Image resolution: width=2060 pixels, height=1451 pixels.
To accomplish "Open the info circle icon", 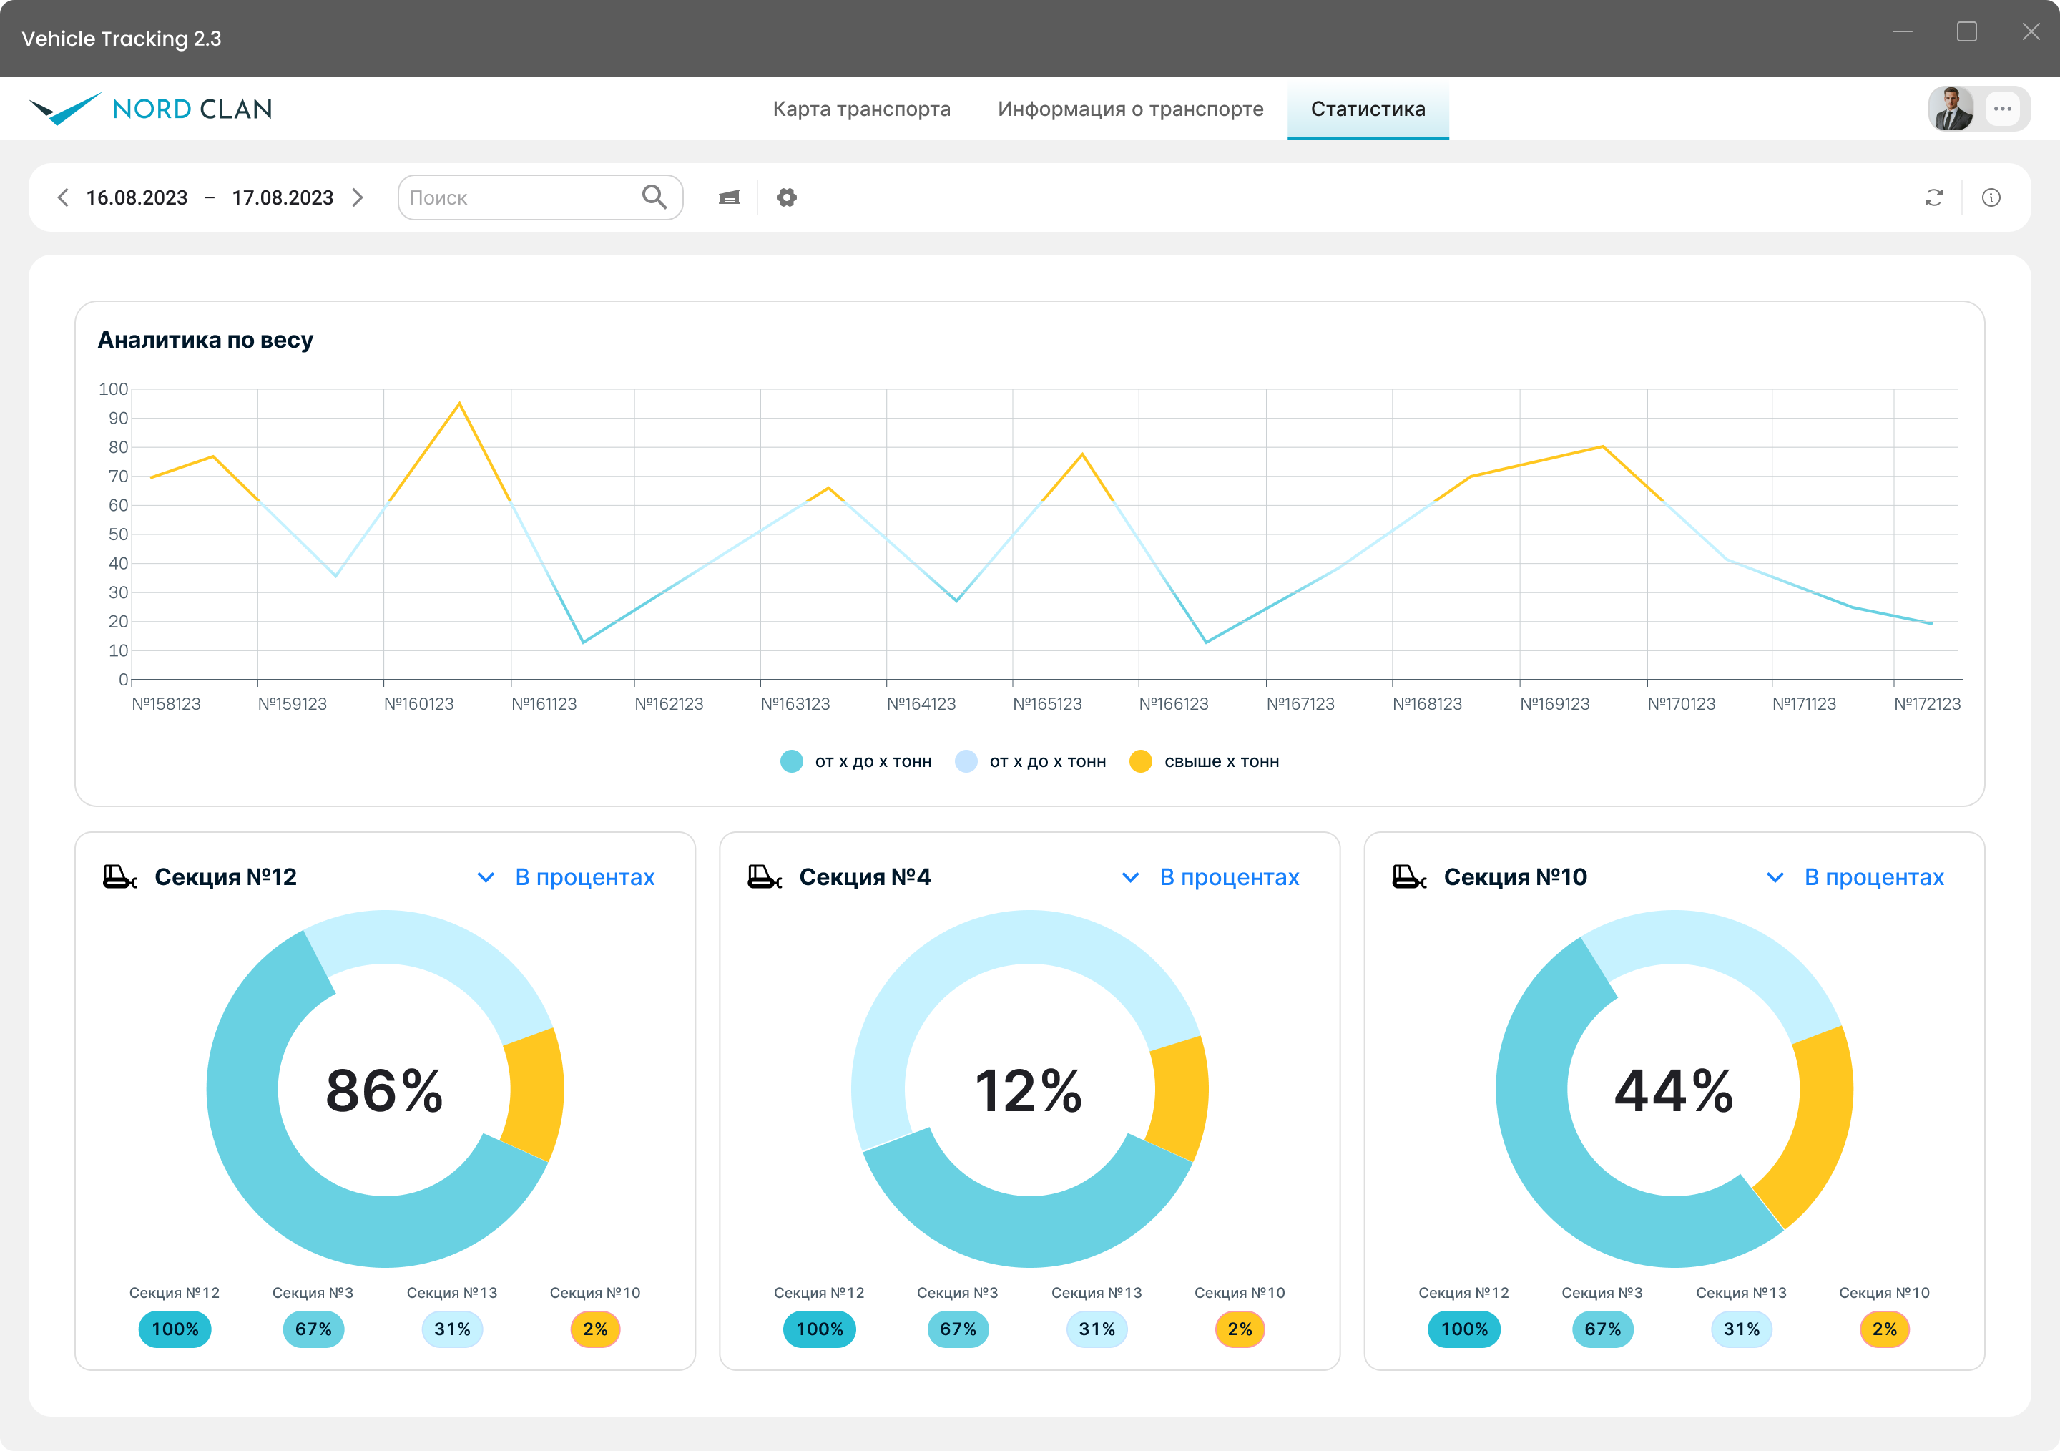I will (x=1991, y=197).
